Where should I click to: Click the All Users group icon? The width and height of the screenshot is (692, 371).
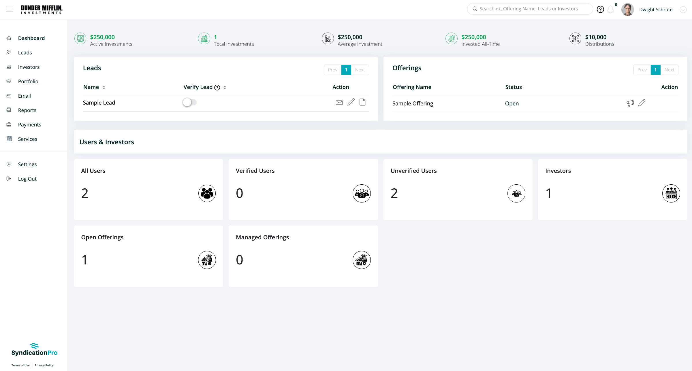click(x=207, y=193)
